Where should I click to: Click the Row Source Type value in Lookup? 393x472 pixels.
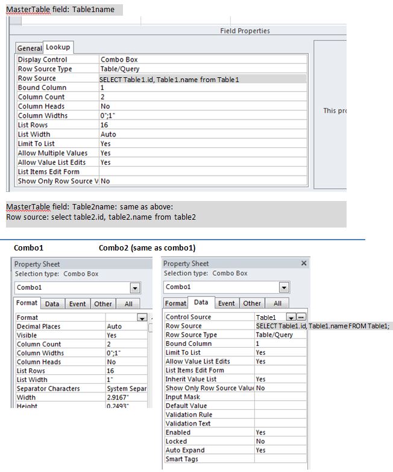[203, 69]
